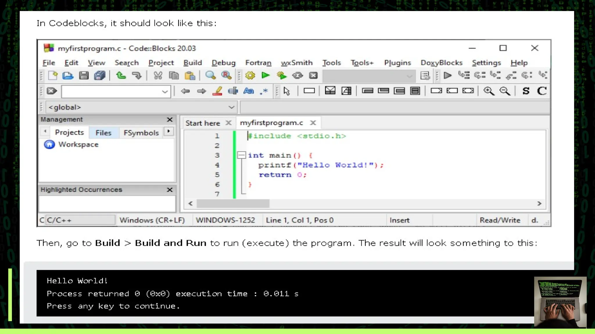Open the search text combo box dropdown
This screenshot has width=595, height=334.
pos(165,92)
